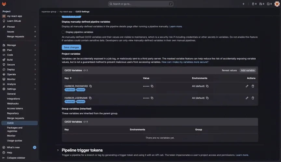281x162 pixels.
Task: Expand the Pipeline trigger tokens section
Action: (58, 150)
